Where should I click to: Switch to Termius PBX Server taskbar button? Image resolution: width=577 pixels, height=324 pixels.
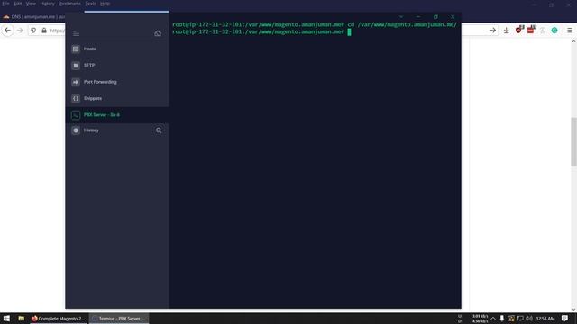point(119,319)
